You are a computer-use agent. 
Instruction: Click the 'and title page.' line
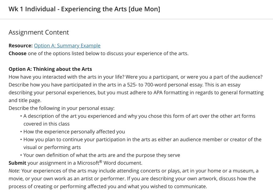click(25, 100)
